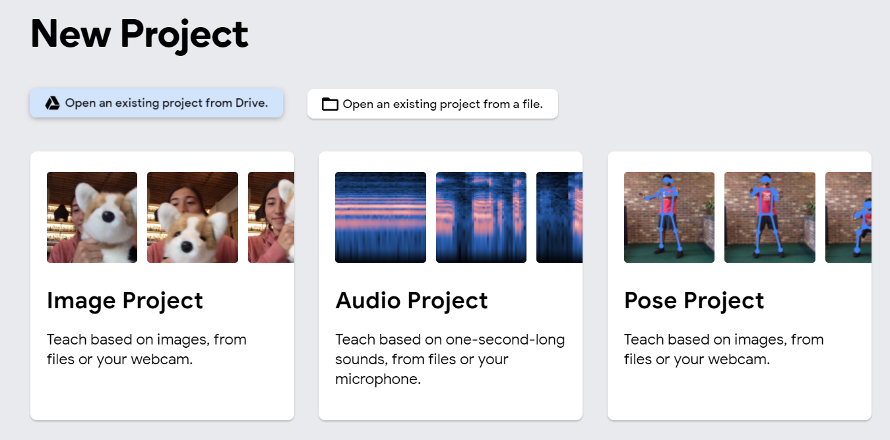The image size is (890, 440).
Task: Select the Image Project card title
Action: coord(125,300)
